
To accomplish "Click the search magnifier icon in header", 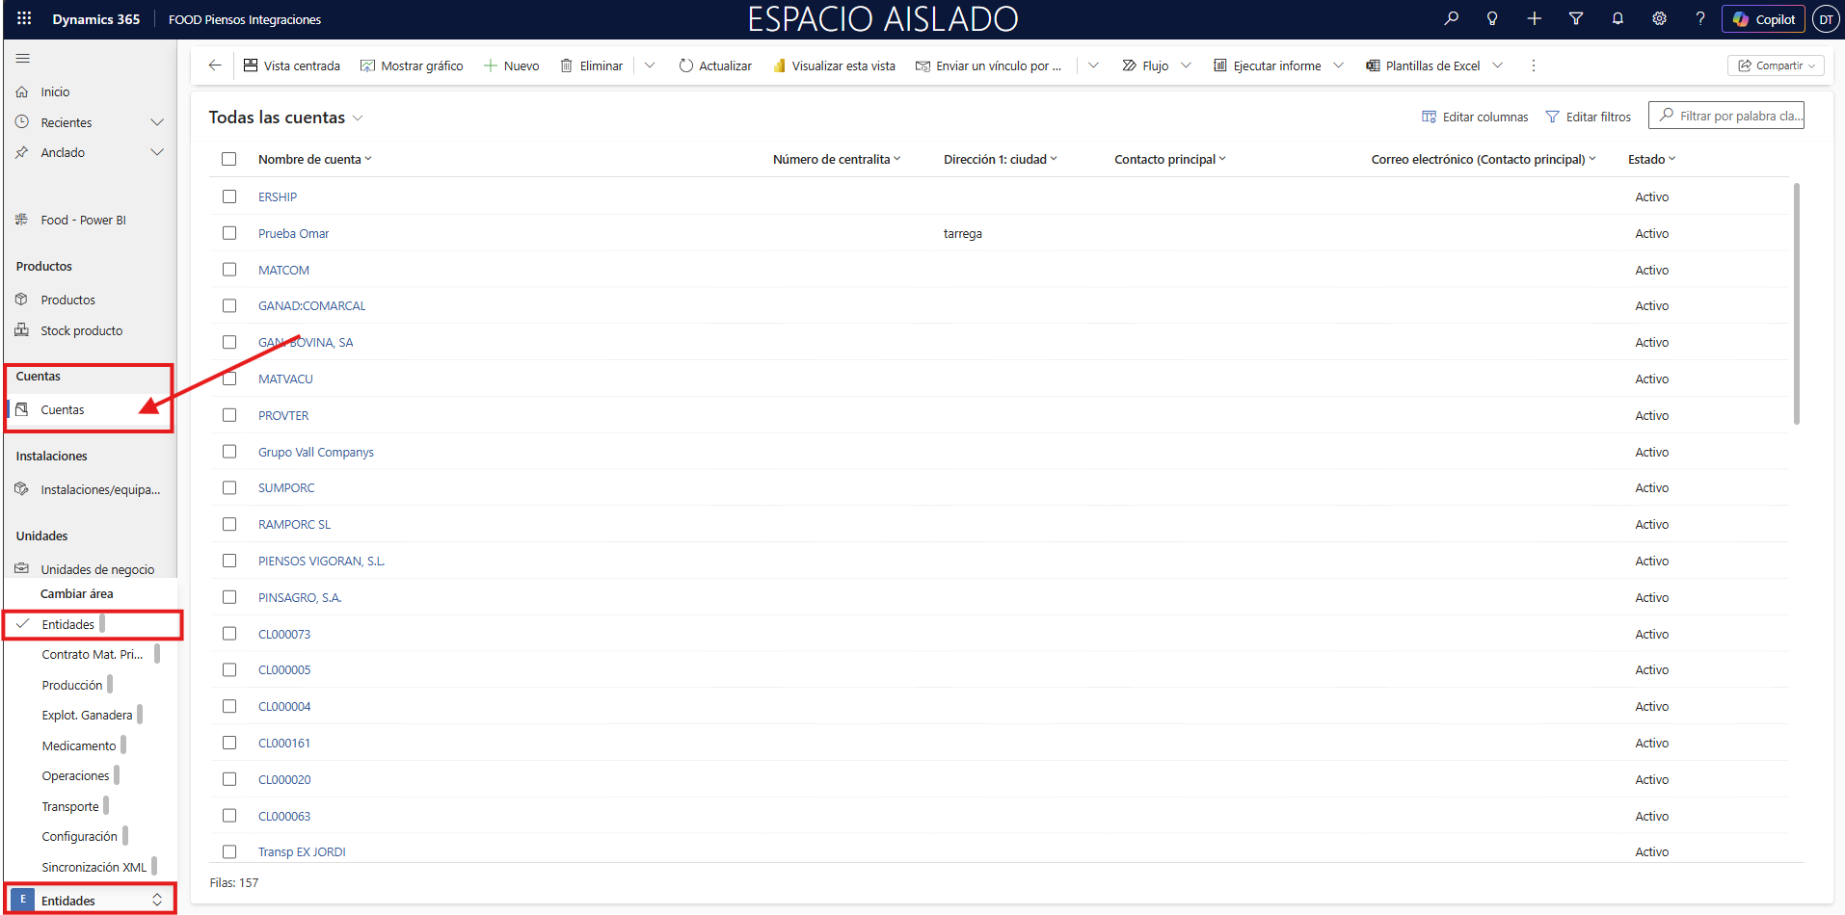I will click(1451, 18).
